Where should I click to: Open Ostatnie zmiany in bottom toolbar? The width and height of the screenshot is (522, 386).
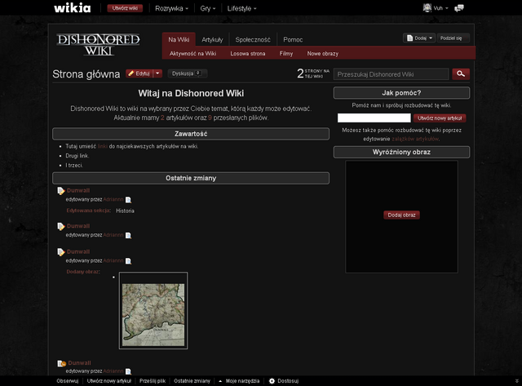(x=192, y=381)
